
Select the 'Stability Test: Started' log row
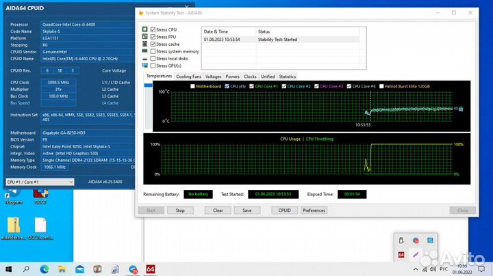pyautogui.click(x=281, y=40)
